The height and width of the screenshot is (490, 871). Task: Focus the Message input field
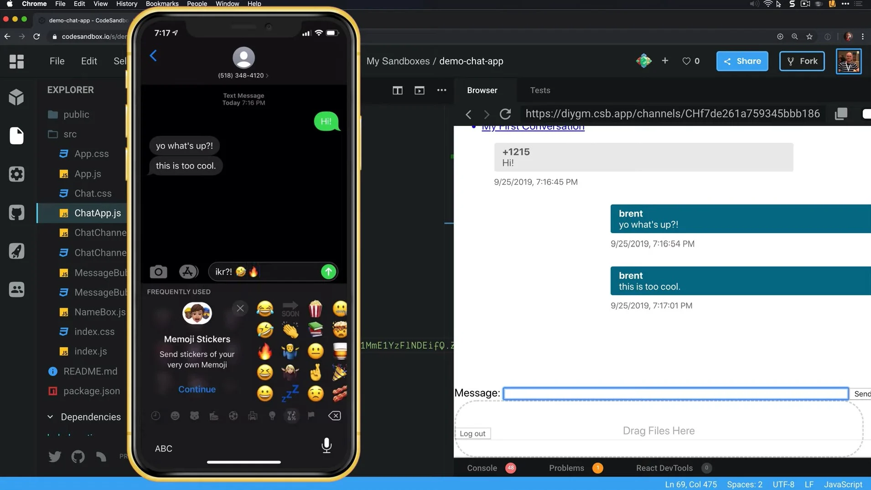click(x=675, y=393)
